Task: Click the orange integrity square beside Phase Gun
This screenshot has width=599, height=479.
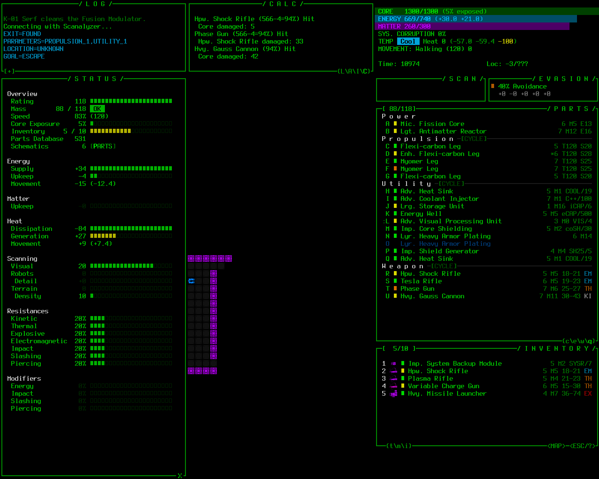Action: click(x=395, y=288)
